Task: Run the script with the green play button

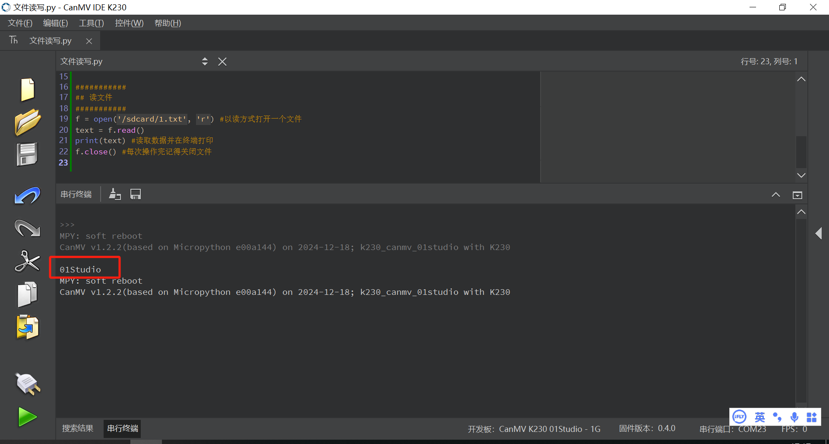Action: click(28, 417)
